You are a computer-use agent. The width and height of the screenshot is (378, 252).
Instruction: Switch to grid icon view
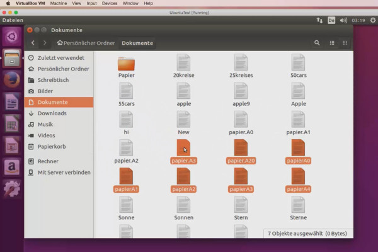coord(345,43)
